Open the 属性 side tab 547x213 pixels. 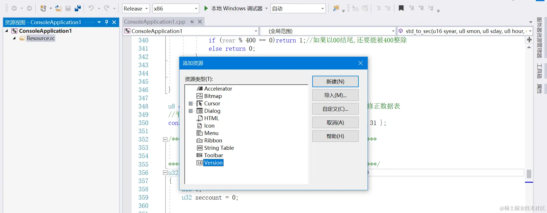pyautogui.click(x=539, y=89)
